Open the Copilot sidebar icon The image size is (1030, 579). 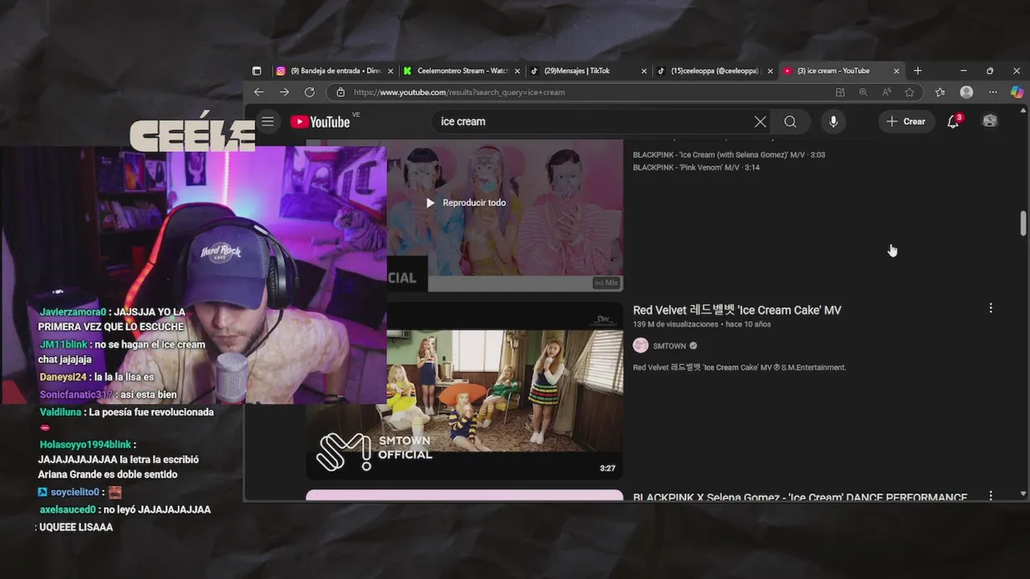(1017, 92)
